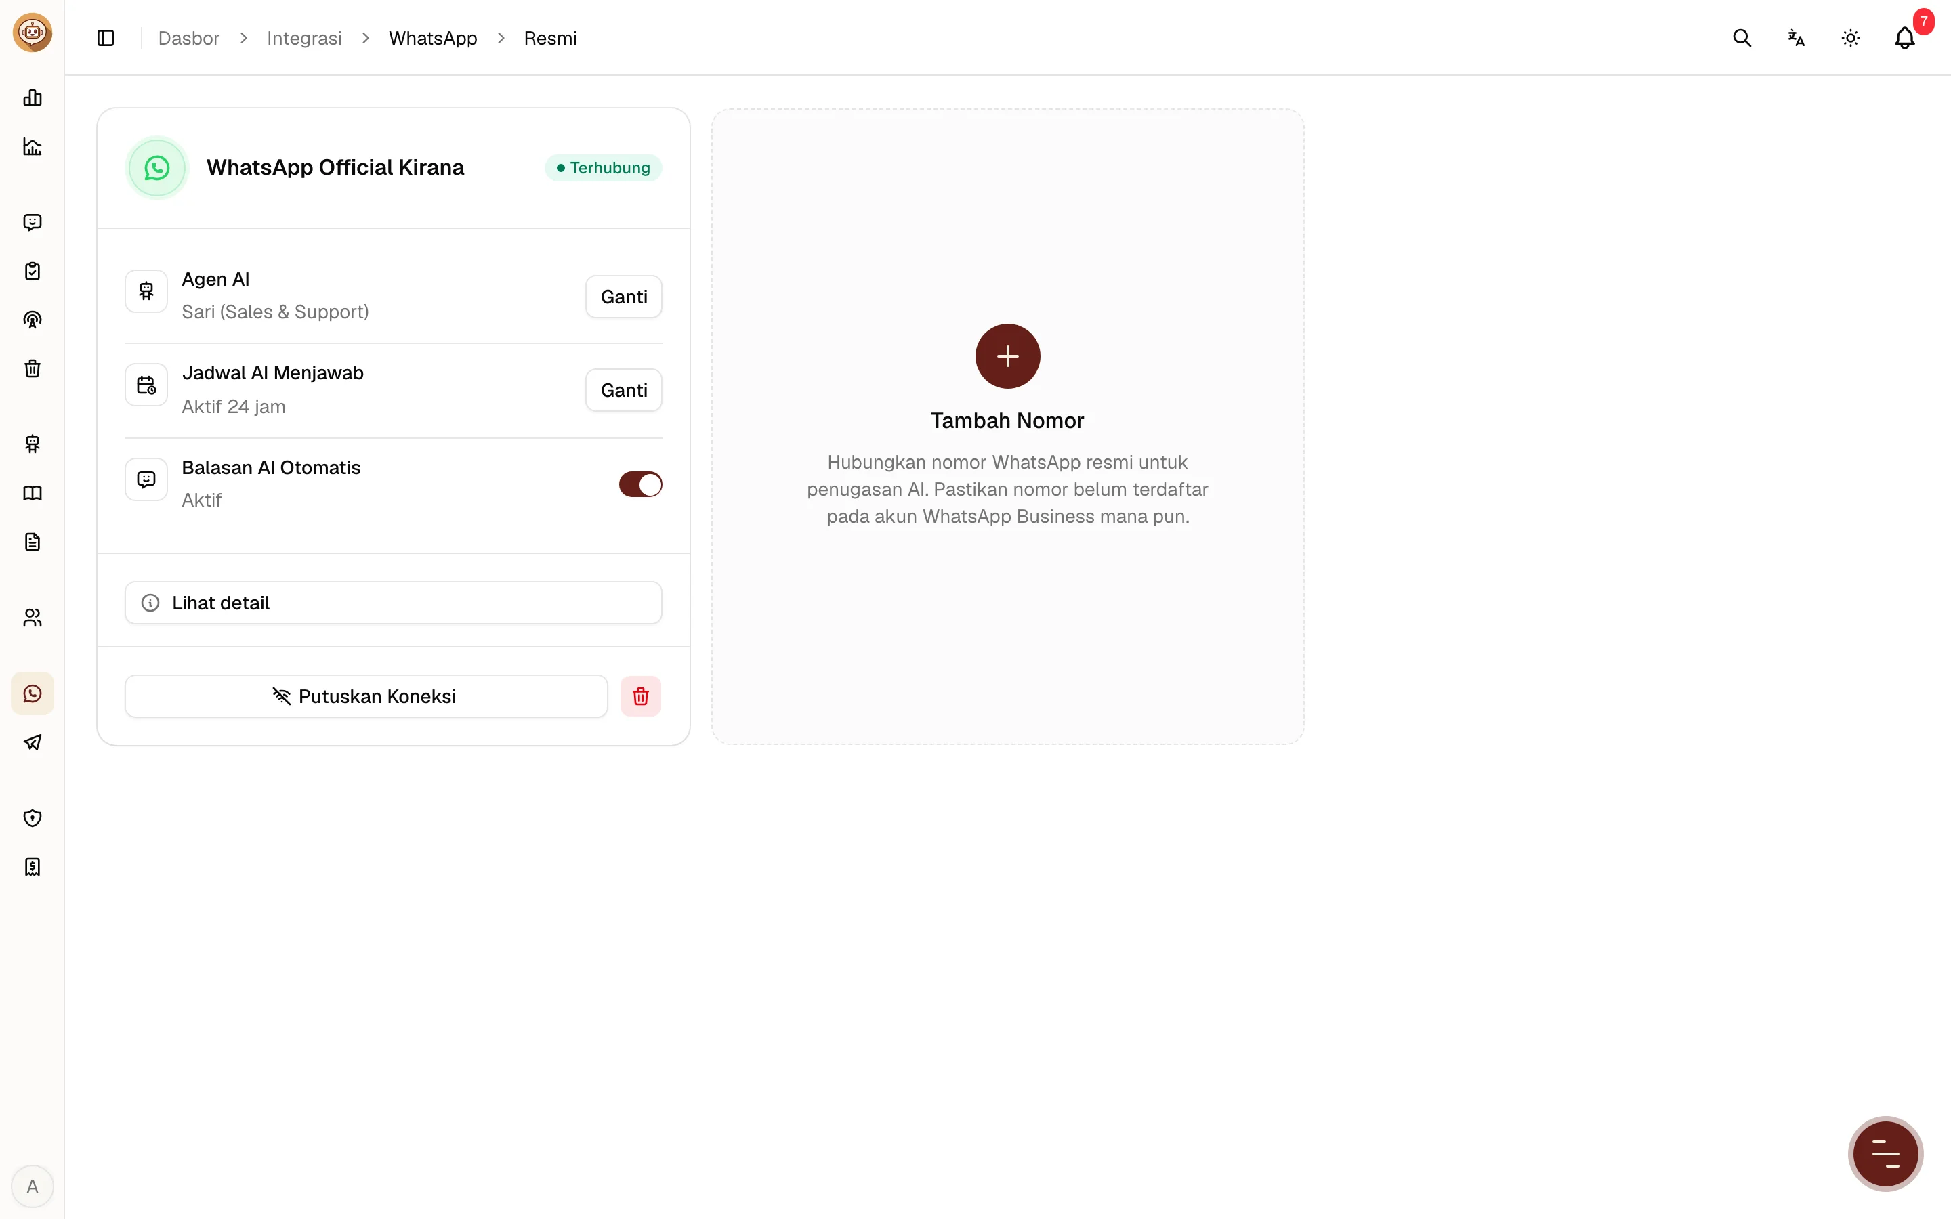Open the broadcast antenna sidebar icon
Image resolution: width=1951 pixels, height=1219 pixels.
point(33,320)
